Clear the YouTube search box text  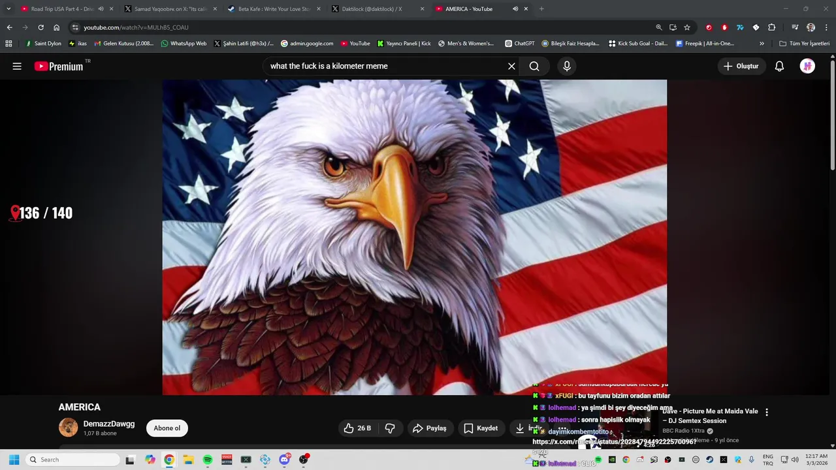click(511, 66)
